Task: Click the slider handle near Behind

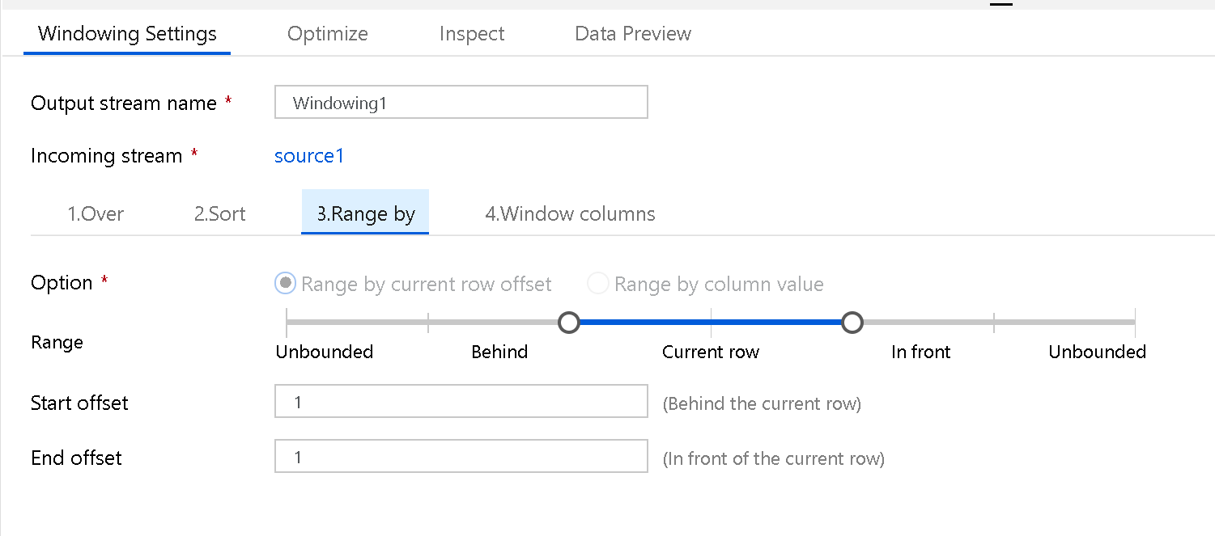Action: [569, 322]
